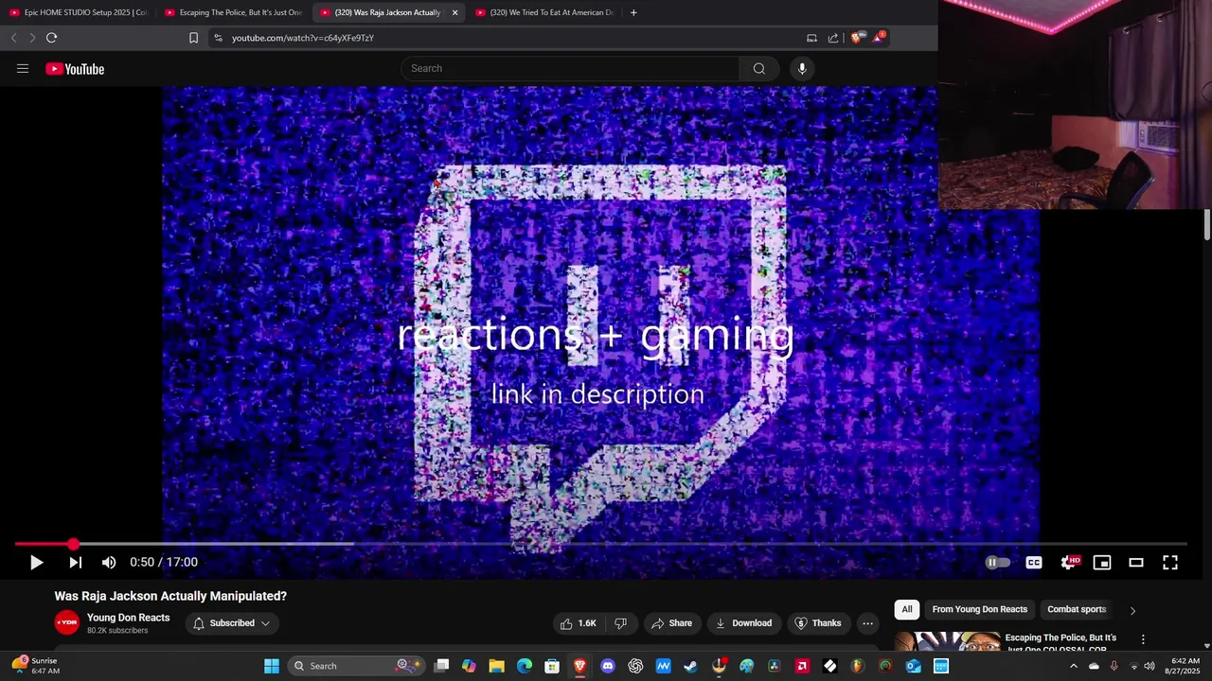Open the Brave Rewards triangle icon

[x=879, y=38]
